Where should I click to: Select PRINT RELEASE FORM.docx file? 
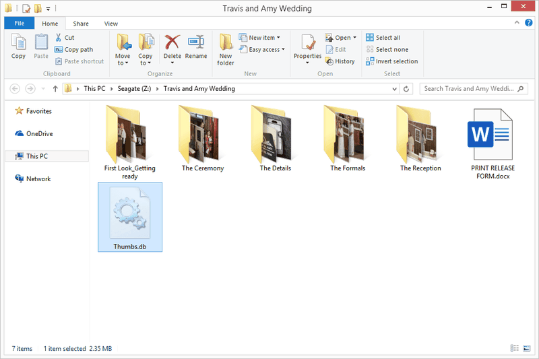tap(493, 143)
